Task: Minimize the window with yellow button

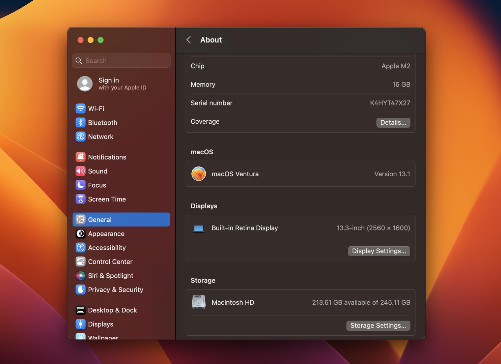Action: (90, 40)
